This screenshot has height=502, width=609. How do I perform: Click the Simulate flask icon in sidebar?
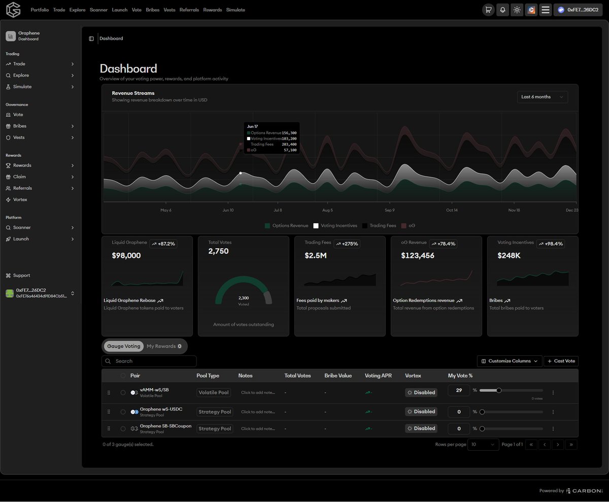[x=8, y=87]
